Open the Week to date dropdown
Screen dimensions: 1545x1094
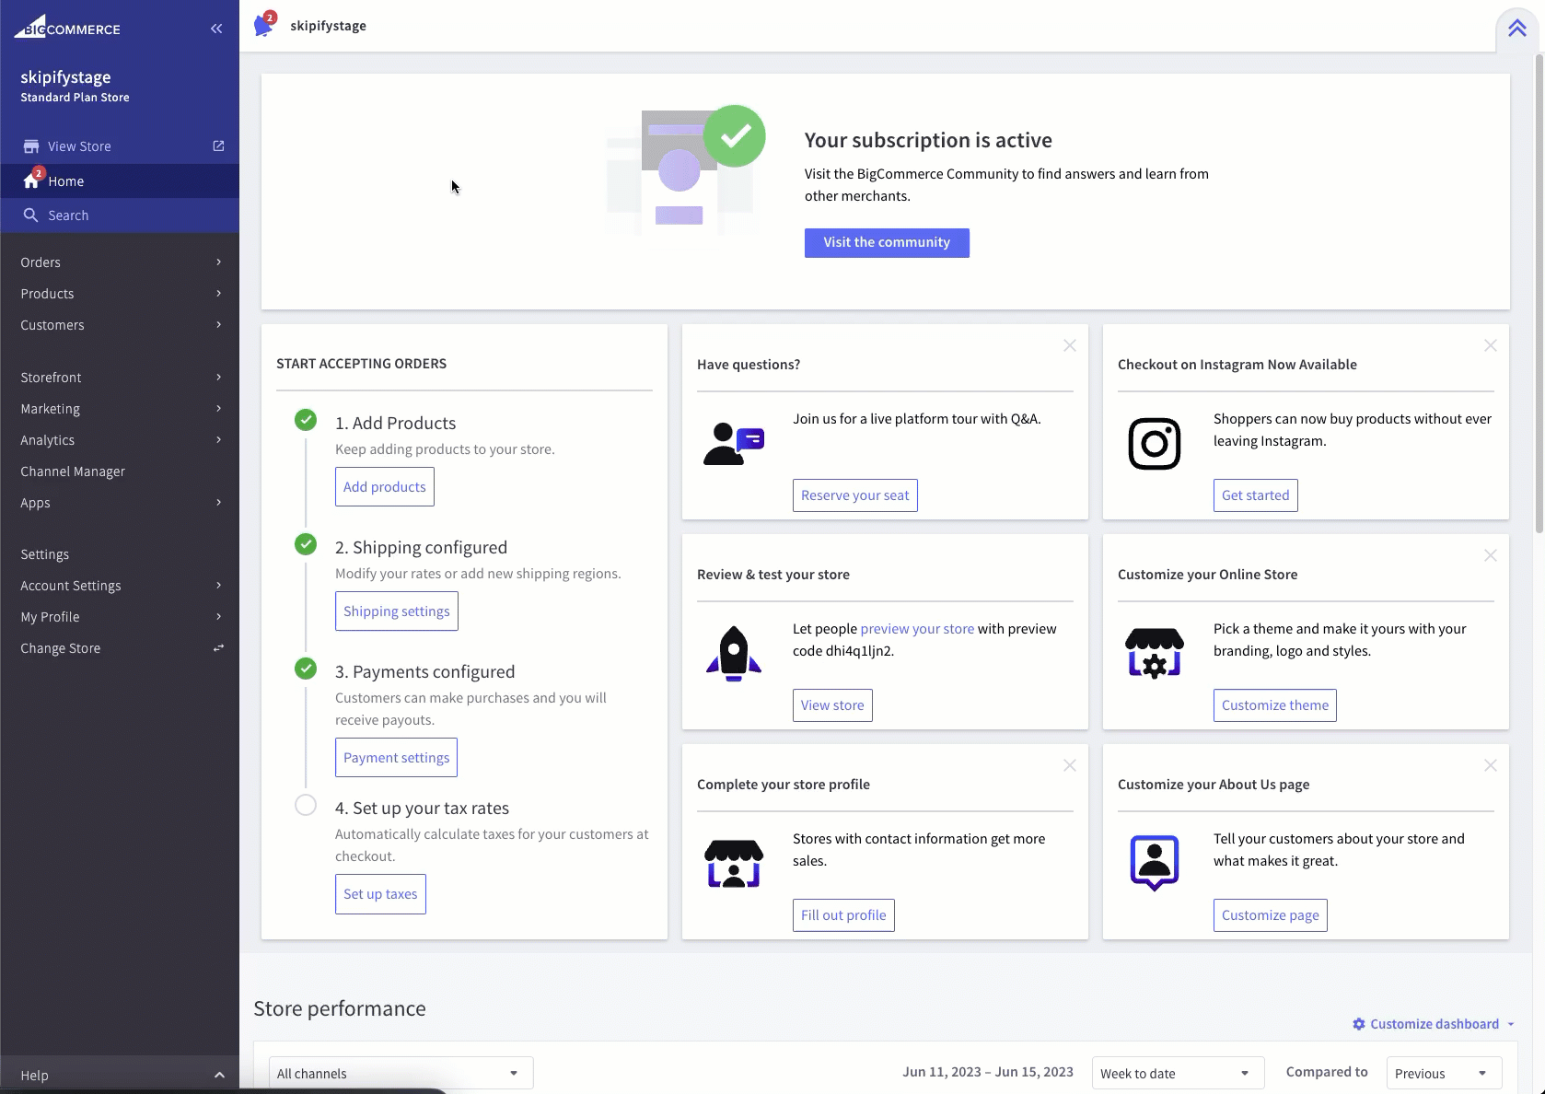pos(1178,1074)
